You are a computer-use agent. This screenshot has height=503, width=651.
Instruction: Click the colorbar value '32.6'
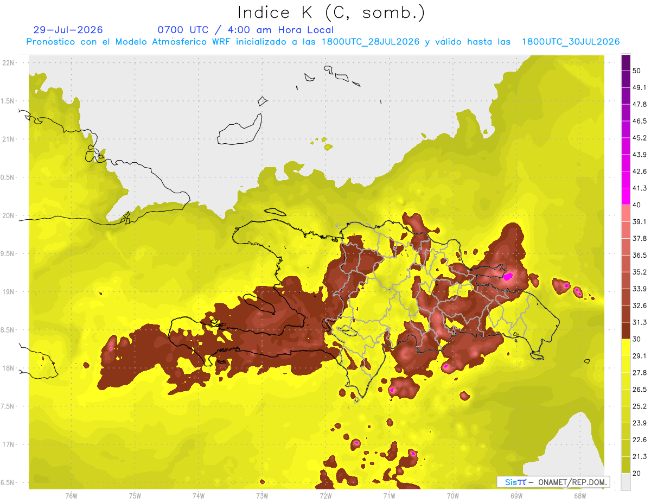639,305
